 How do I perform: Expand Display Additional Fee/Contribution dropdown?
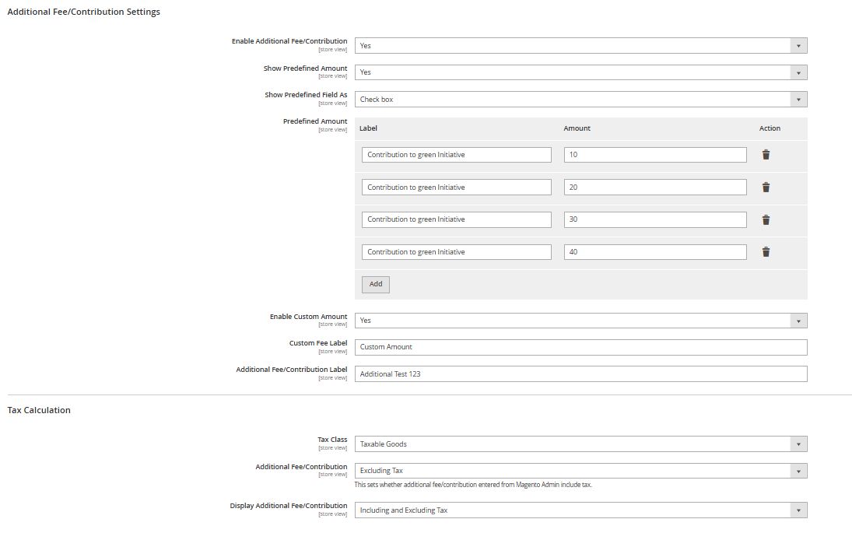point(580,510)
